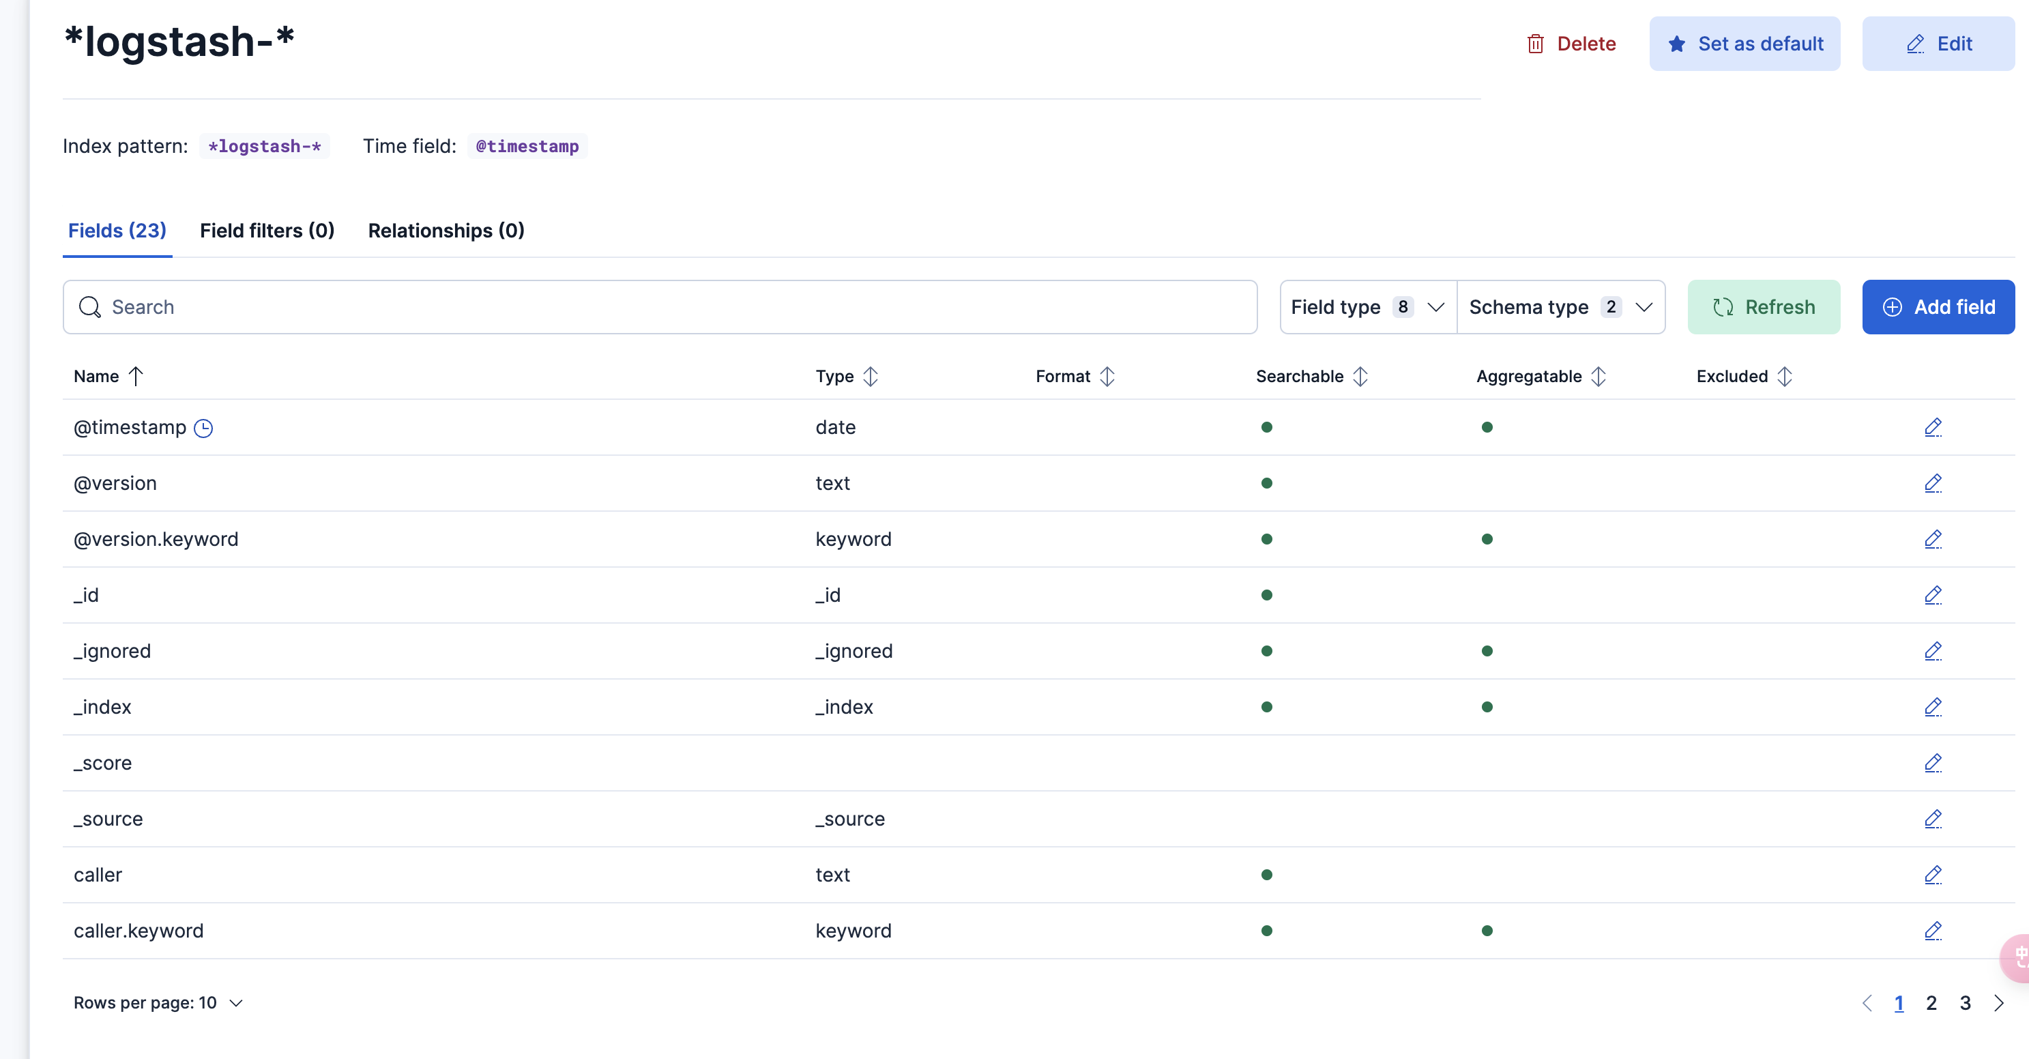Select the @version field name
2029x1059 pixels.
(x=115, y=483)
